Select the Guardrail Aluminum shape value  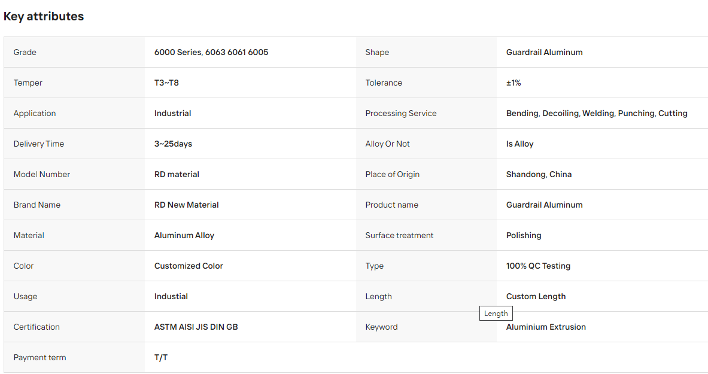tap(544, 53)
